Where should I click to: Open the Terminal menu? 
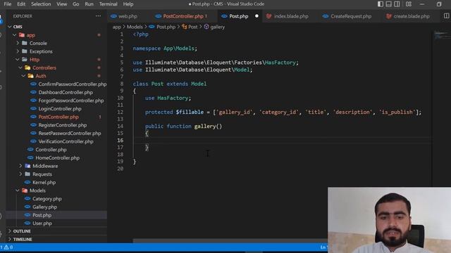[x=108, y=4]
